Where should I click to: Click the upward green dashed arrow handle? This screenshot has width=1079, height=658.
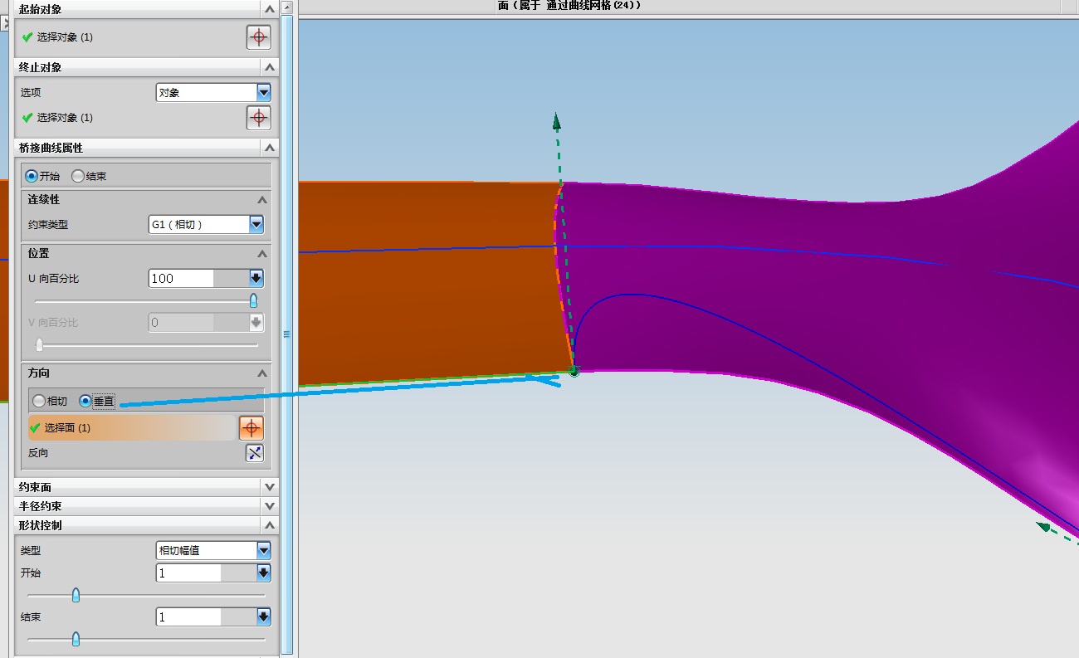click(557, 122)
